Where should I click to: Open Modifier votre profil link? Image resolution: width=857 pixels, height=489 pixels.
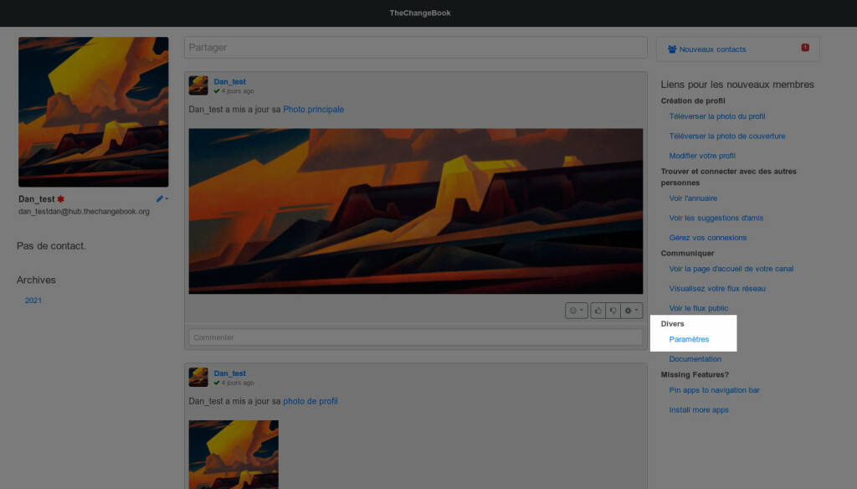click(x=702, y=156)
